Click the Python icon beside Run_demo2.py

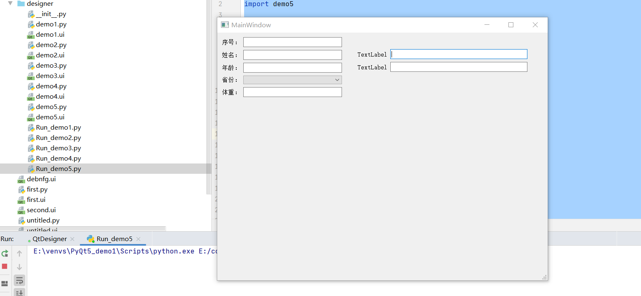point(31,138)
